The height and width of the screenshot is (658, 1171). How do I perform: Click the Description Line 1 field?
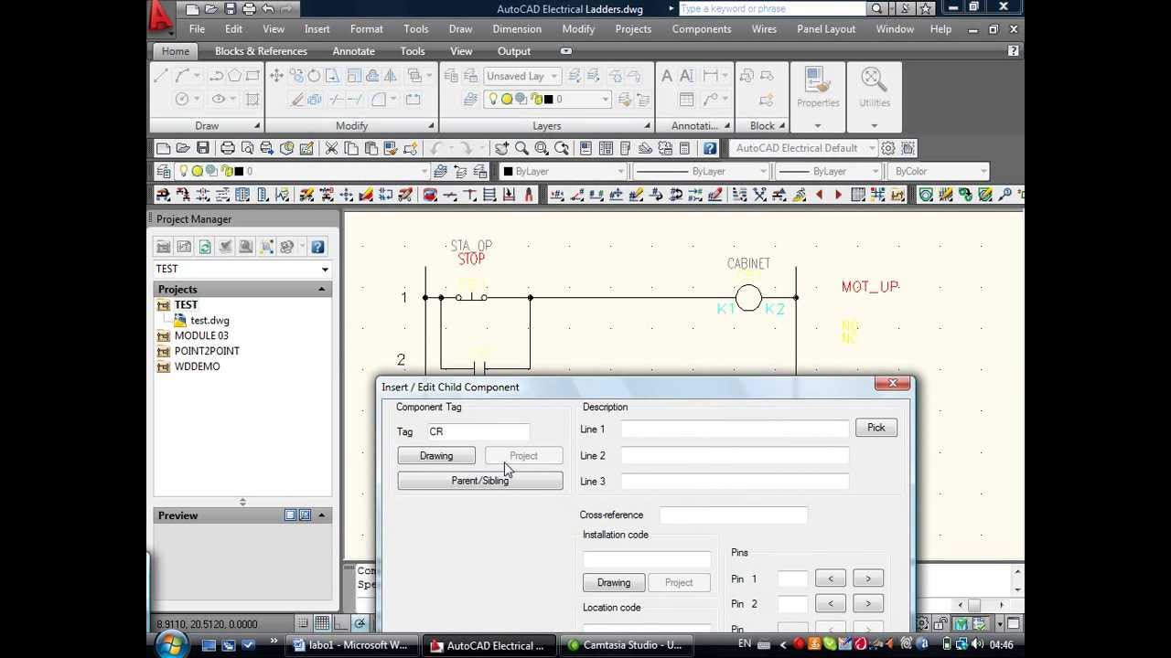736,429
